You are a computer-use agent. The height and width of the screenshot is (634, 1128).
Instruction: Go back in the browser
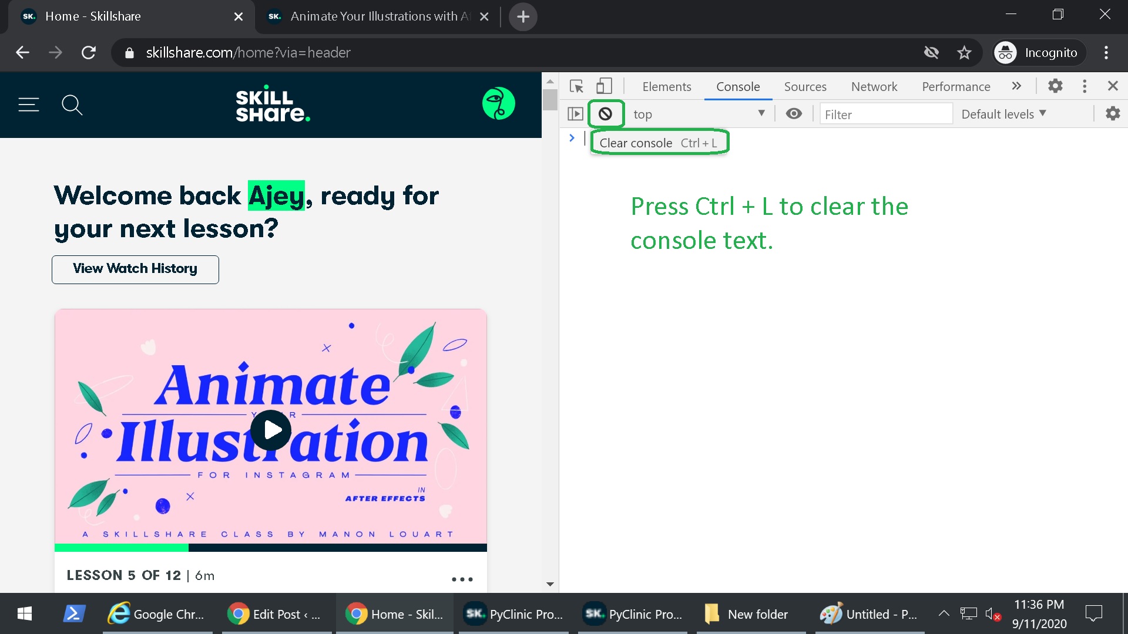pyautogui.click(x=22, y=52)
